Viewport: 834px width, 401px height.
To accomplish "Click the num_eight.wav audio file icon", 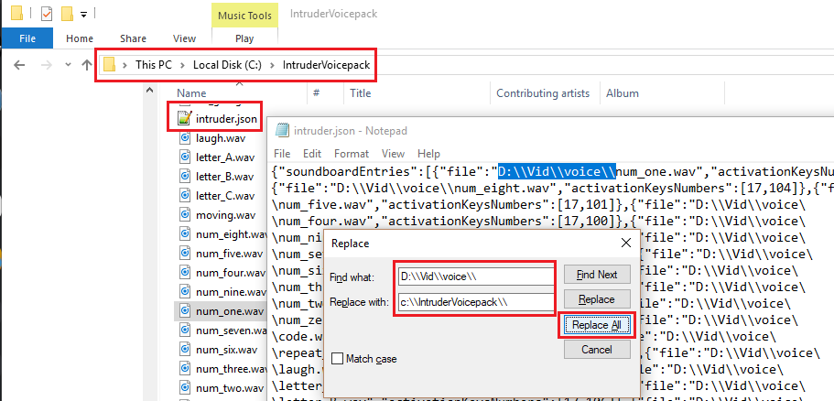I will point(185,234).
